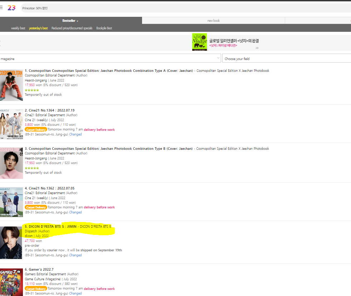Click star rating of Type B photobook
This screenshot has width=351, height=296.
(32, 168)
